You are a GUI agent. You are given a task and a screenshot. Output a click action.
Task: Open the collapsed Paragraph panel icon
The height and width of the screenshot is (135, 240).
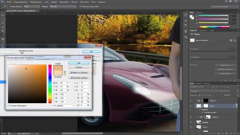186,25
